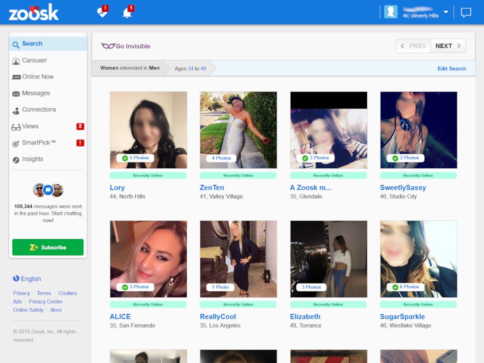Open the Carousel feature
This screenshot has height=363, width=484.
pos(34,60)
